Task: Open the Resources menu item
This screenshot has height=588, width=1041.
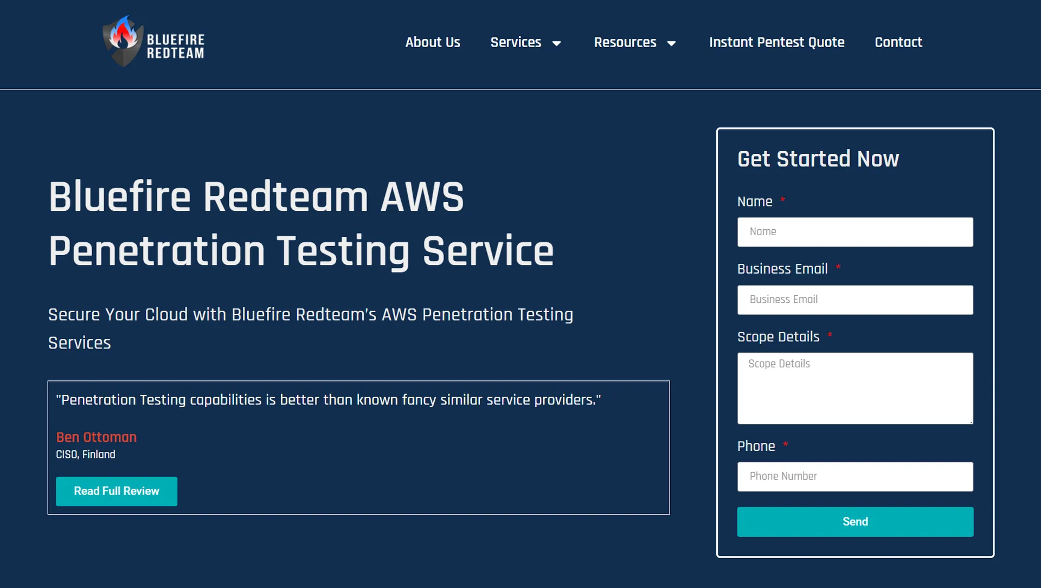Action: (x=625, y=42)
